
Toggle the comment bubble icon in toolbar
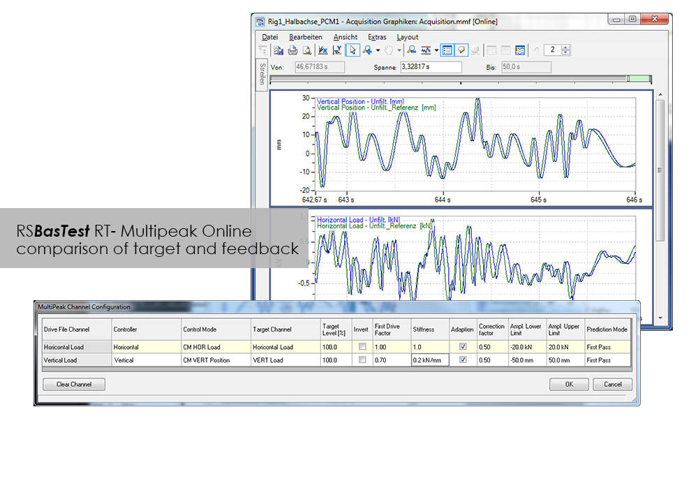461,50
